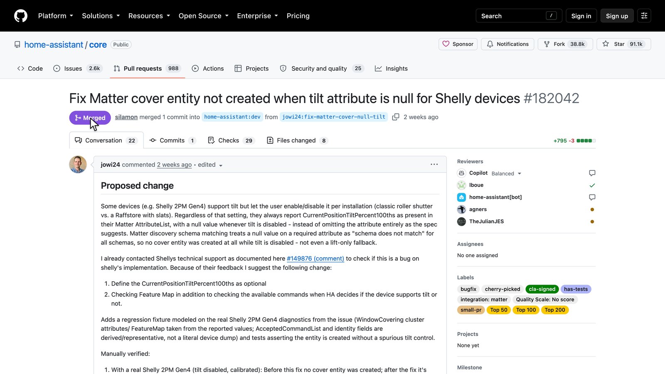The width and height of the screenshot is (665, 374).
Task: Expand the Solutions menu
Action: pyautogui.click(x=101, y=16)
